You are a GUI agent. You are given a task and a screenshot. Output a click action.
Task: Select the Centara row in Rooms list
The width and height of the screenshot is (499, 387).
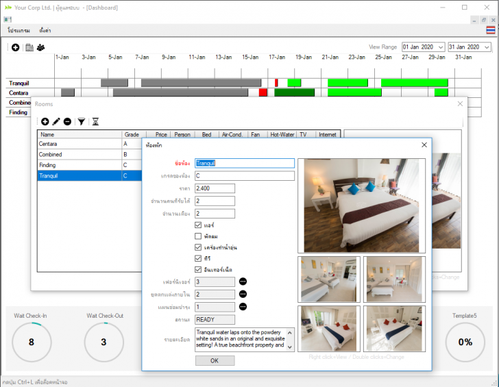(89, 144)
